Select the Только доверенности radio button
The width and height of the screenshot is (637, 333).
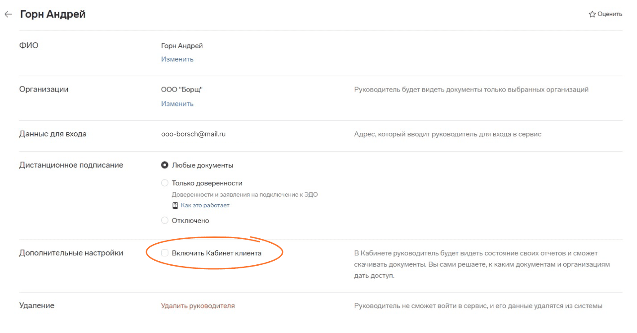(165, 183)
